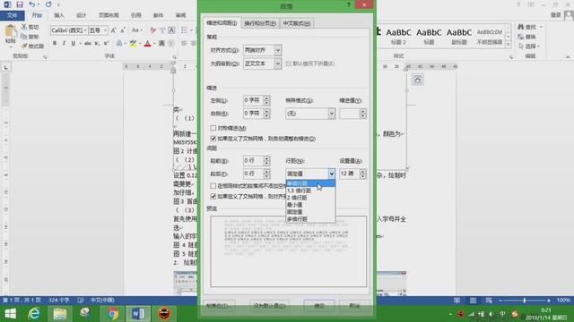The width and height of the screenshot is (574, 322).
Task: Open the alignment dropdown in paragraph dialog
Action: click(x=278, y=50)
